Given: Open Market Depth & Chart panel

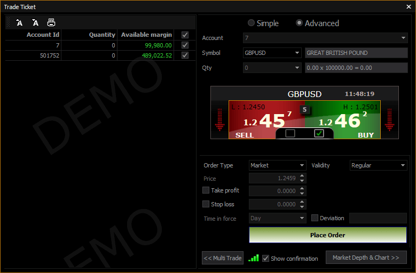Looking at the screenshot, I should point(366,258).
